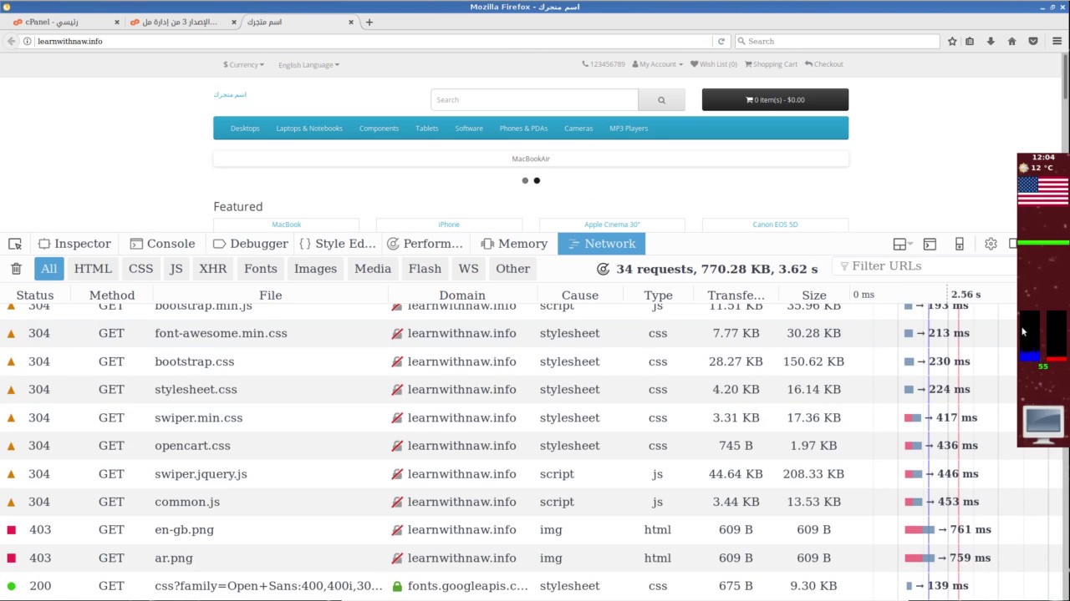
Task: Open Firefox downloads arrow icon
Action: (991, 41)
